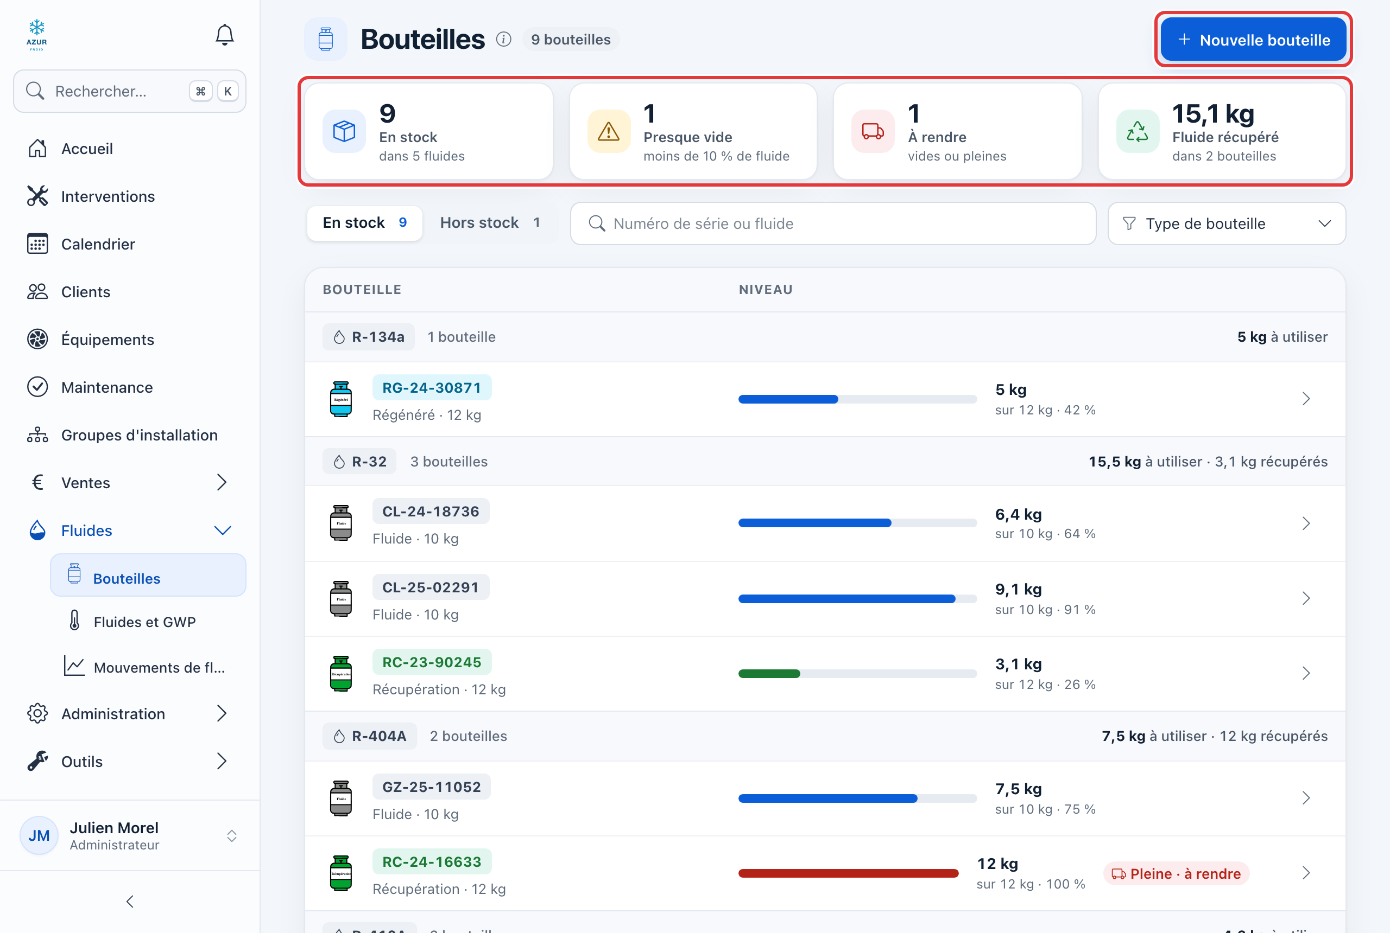Switch to the En stock tab
Screen dimensions: 1390x933
click(x=364, y=223)
